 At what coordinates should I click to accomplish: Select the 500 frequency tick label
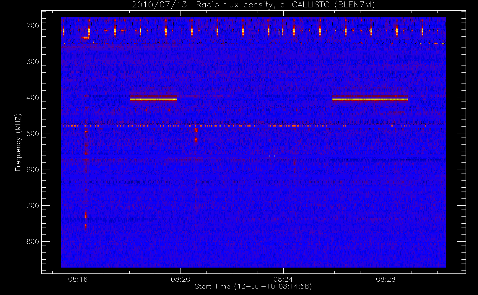32,134
